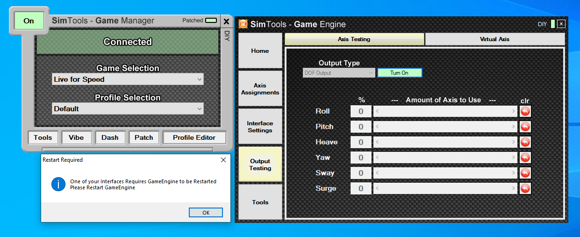This screenshot has height=237, width=580.
Task: Click the Sway axis amount slider track
Action: (x=445, y=173)
